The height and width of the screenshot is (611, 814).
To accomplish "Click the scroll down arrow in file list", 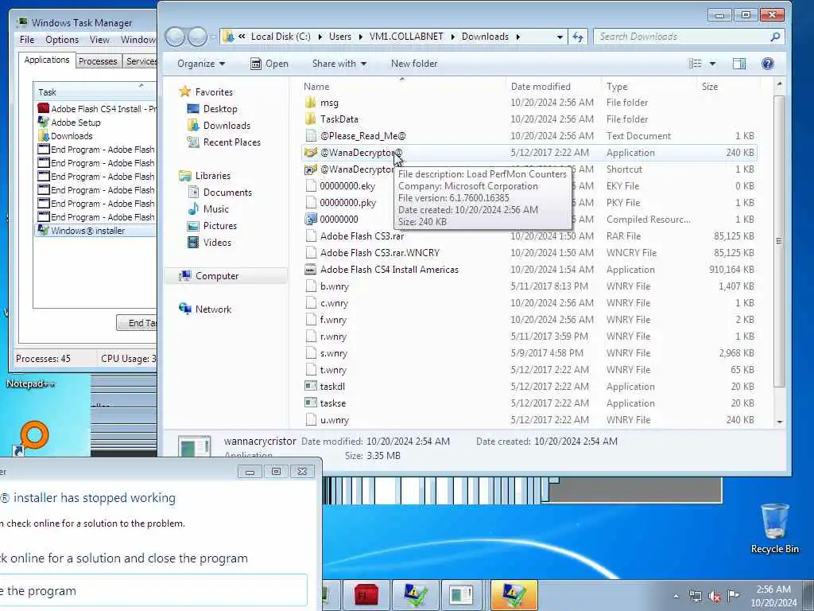I will click(x=779, y=422).
